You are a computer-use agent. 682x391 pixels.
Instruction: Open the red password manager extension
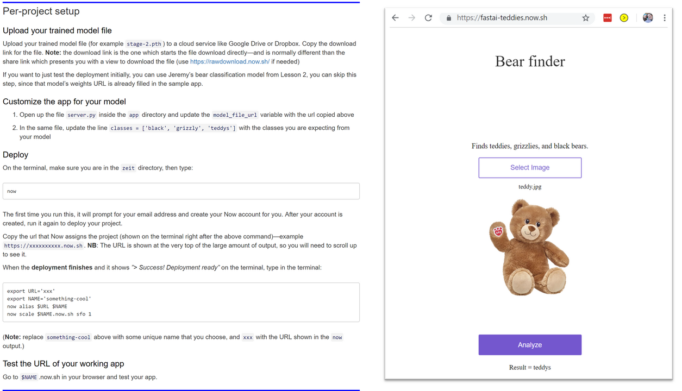608,18
